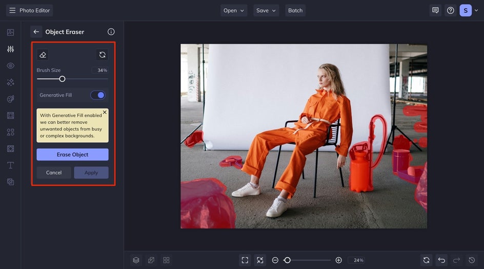
Task: Click Erase Object button
Action: pos(72,154)
